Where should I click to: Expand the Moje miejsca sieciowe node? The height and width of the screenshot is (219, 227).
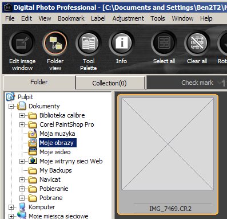pos(11,216)
